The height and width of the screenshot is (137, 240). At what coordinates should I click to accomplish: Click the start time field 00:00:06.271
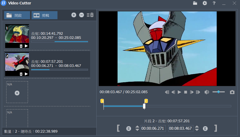pyautogui.click(x=153, y=128)
